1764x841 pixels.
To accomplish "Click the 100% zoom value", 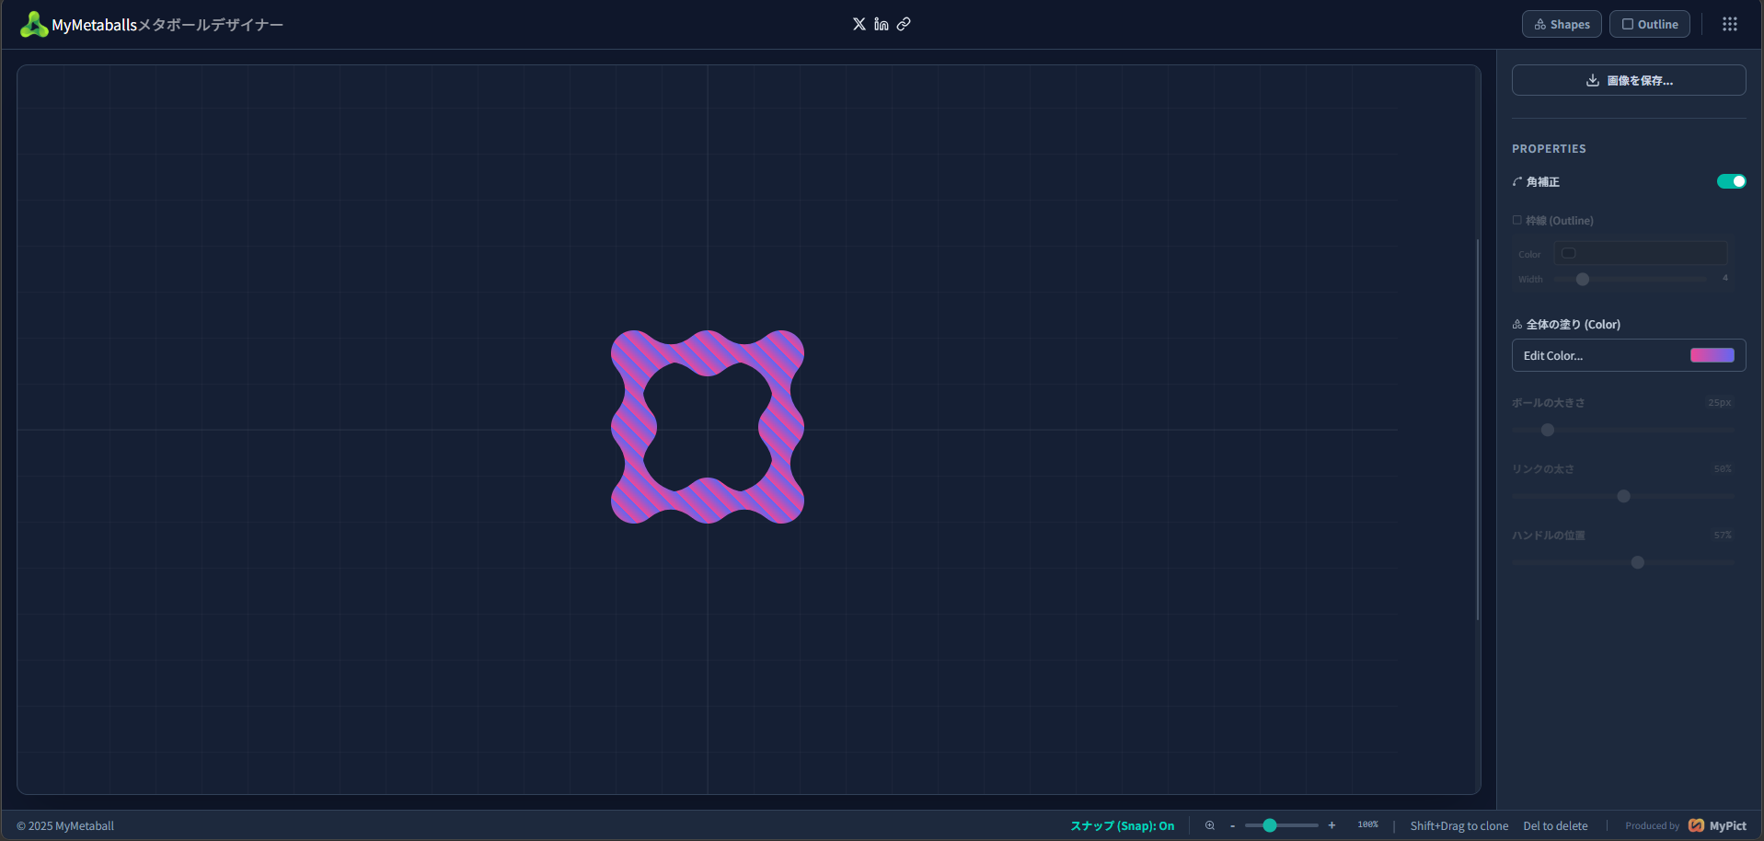I will click(x=1368, y=824).
